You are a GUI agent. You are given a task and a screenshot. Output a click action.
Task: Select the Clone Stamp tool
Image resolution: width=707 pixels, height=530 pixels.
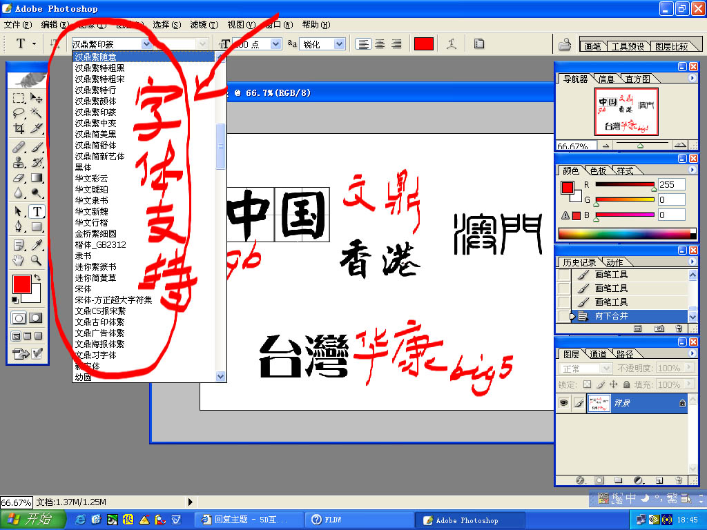coord(19,162)
